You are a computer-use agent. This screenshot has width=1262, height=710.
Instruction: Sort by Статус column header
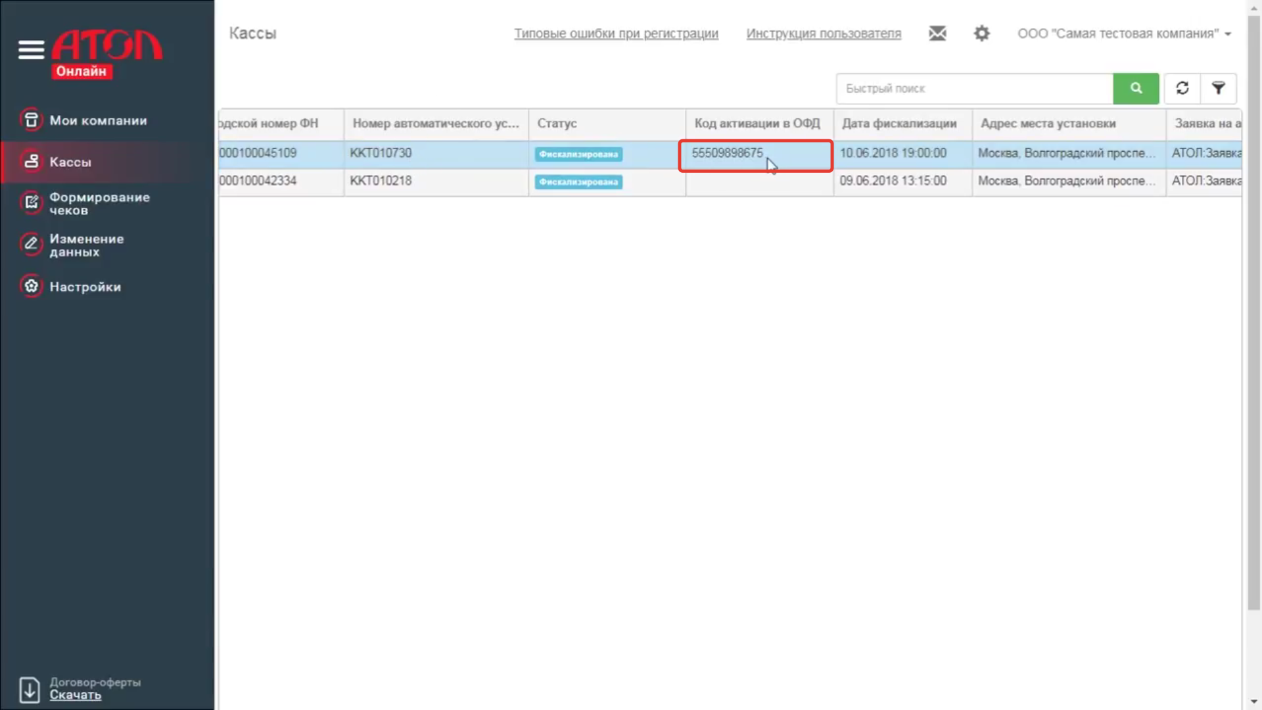[x=557, y=124]
